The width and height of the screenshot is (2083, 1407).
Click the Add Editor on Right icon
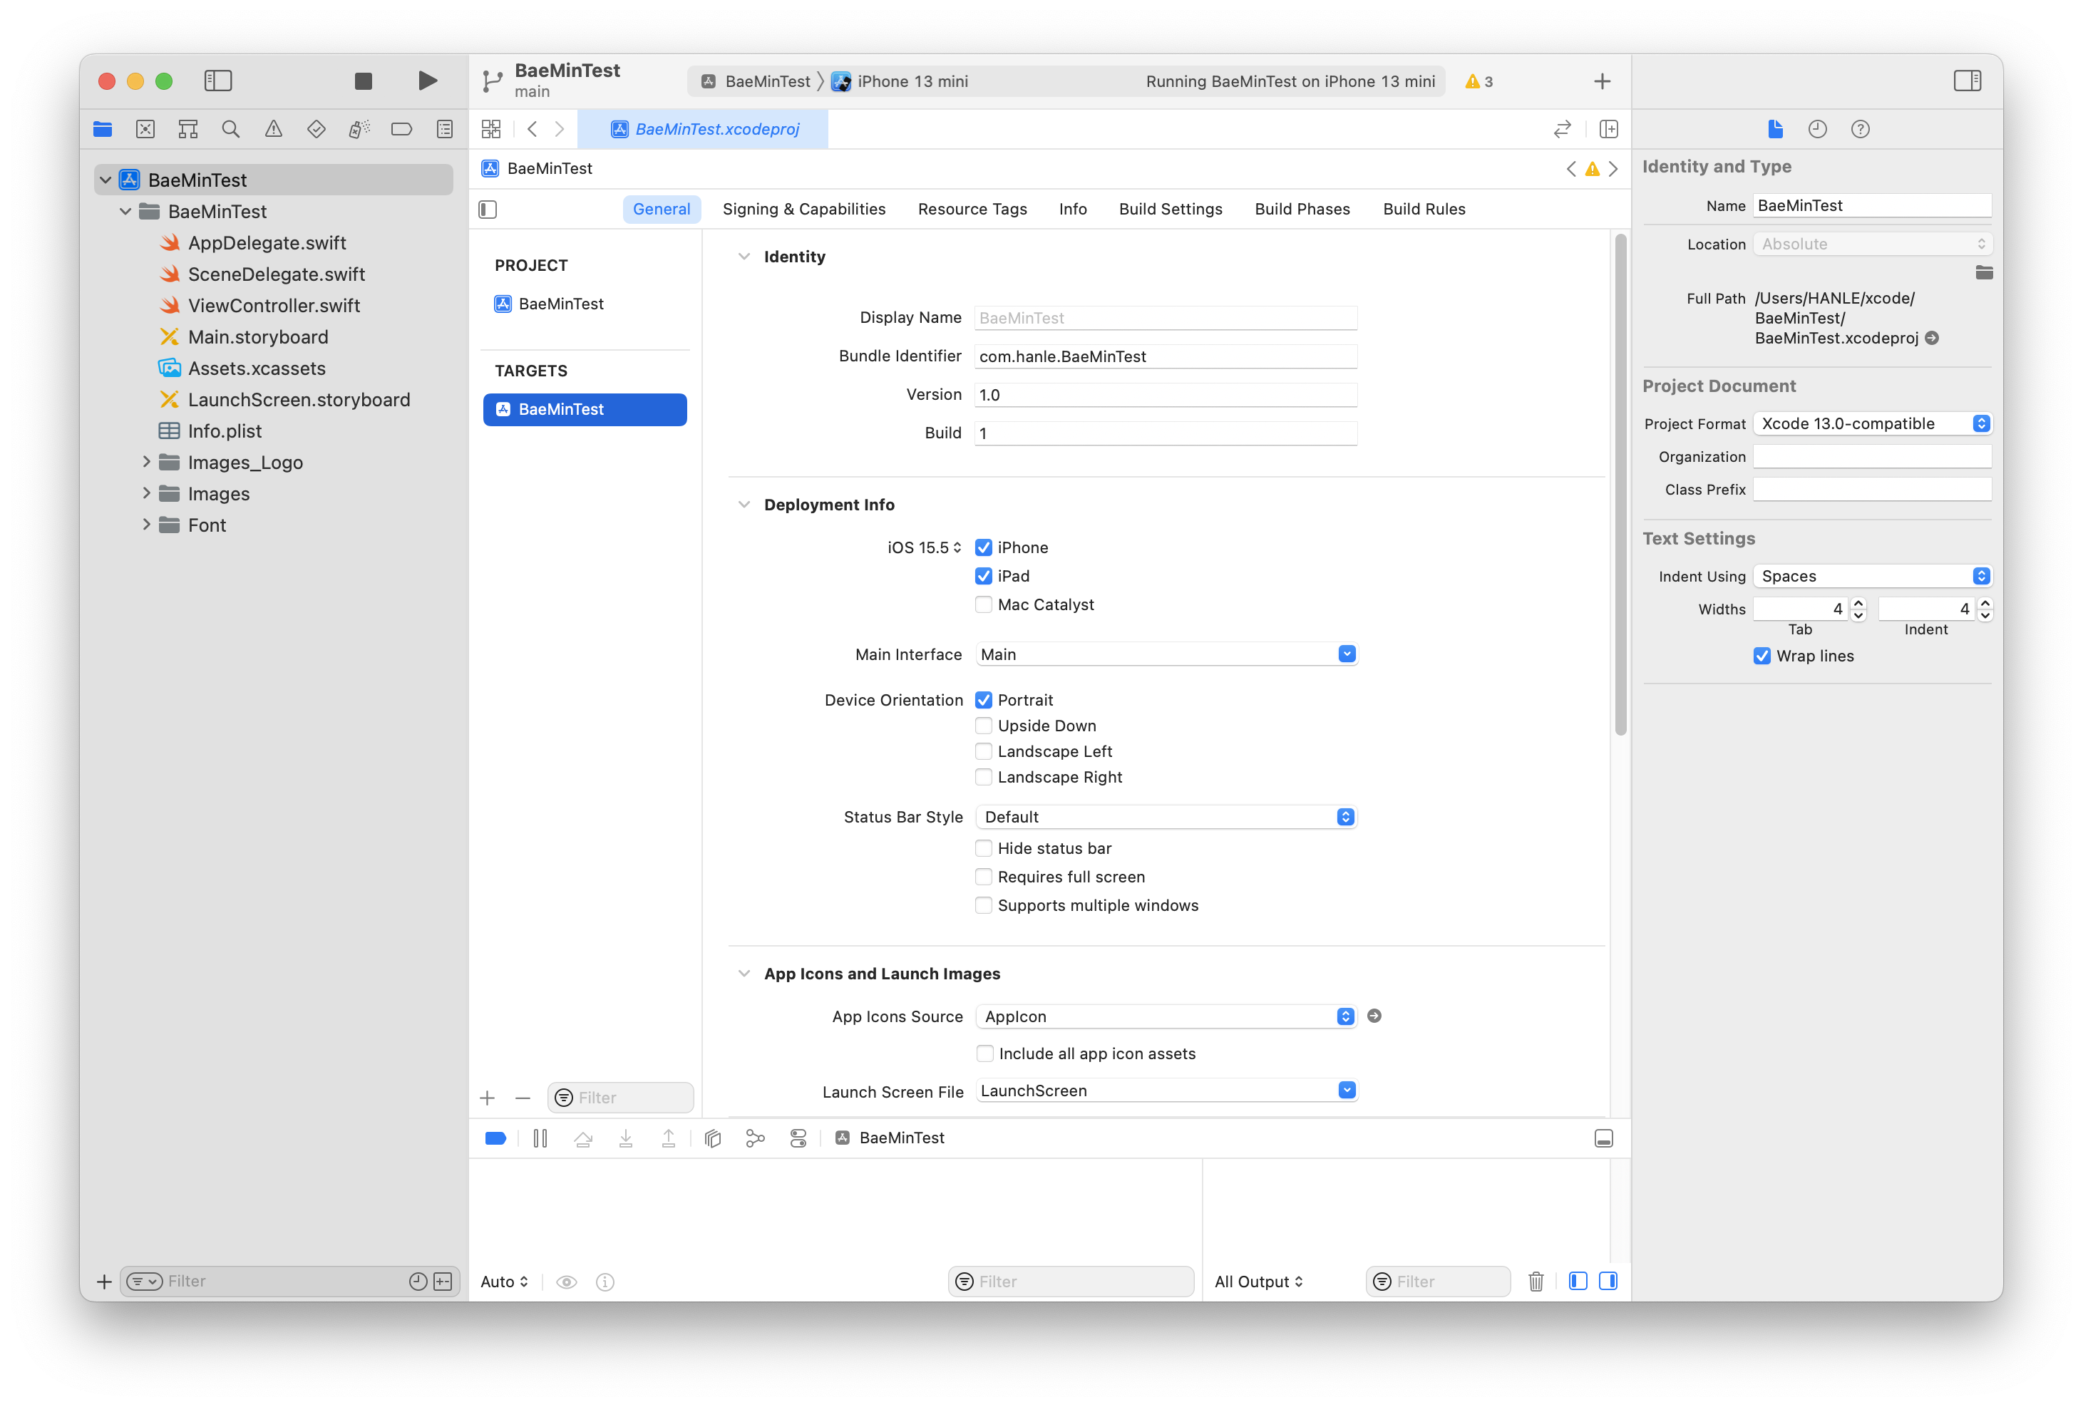tap(1608, 129)
